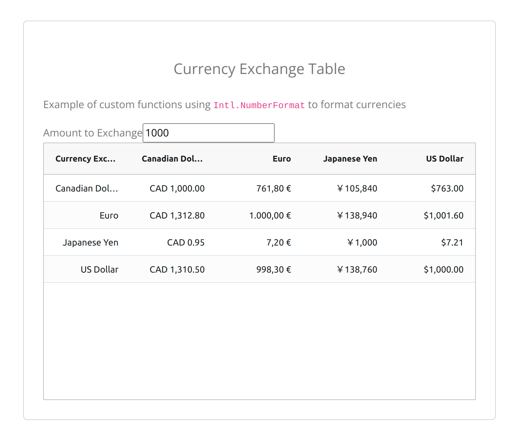Select the Euro row label
The width and height of the screenshot is (519, 437).
(109, 215)
